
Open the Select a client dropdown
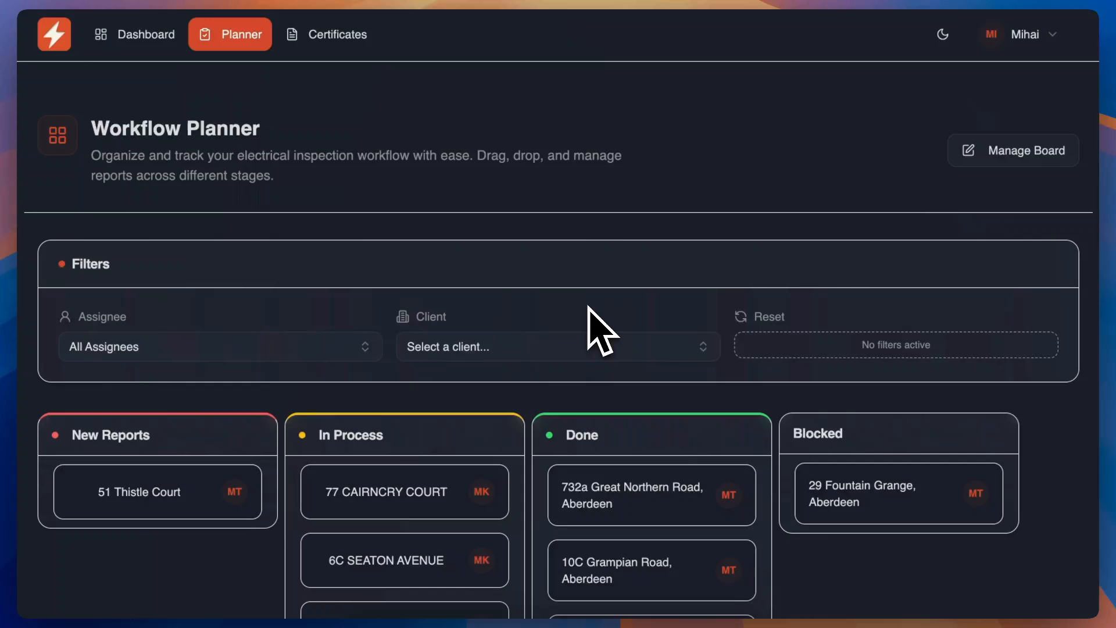click(558, 347)
